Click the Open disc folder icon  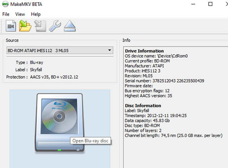(25, 26)
